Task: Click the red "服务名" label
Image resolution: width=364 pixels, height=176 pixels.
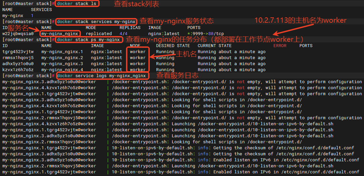Action: click(x=18, y=28)
